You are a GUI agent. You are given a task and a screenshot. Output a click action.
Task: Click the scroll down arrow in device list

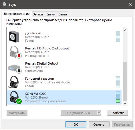click(x=125, y=103)
